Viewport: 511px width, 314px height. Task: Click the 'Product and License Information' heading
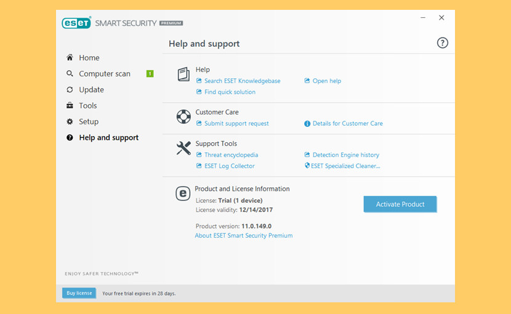click(242, 189)
